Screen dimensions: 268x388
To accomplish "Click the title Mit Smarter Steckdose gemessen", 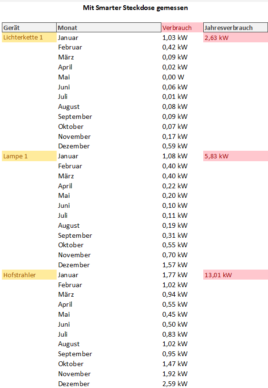I will 135,8.
